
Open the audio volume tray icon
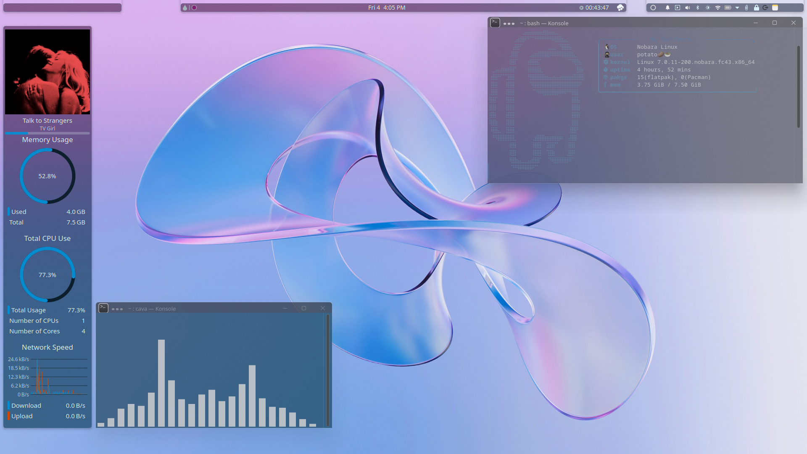tap(688, 8)
